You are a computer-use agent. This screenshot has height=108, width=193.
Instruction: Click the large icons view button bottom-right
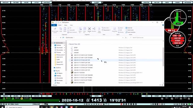[x=163, y=85]
